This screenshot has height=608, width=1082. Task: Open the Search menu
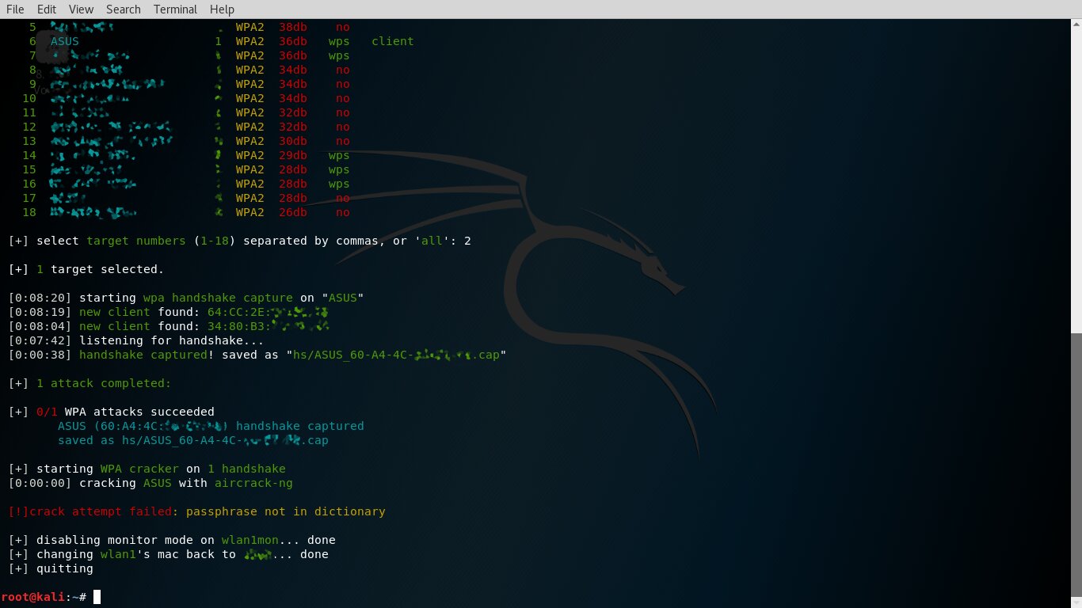click(123, 9)
